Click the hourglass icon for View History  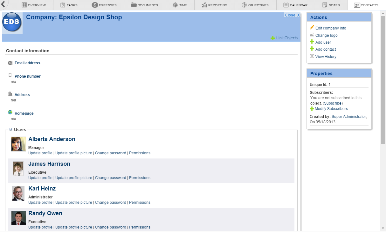coord(312,56)
